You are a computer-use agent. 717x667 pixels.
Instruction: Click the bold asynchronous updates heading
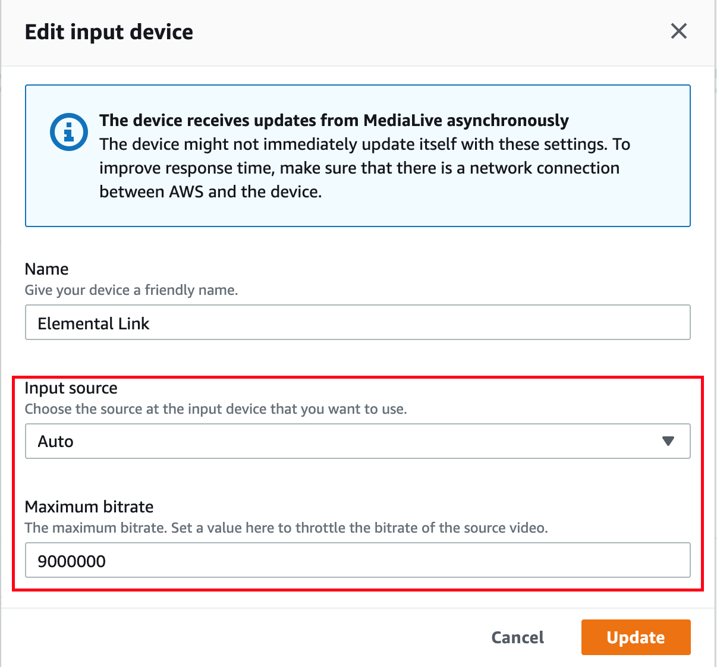[334, 120]
